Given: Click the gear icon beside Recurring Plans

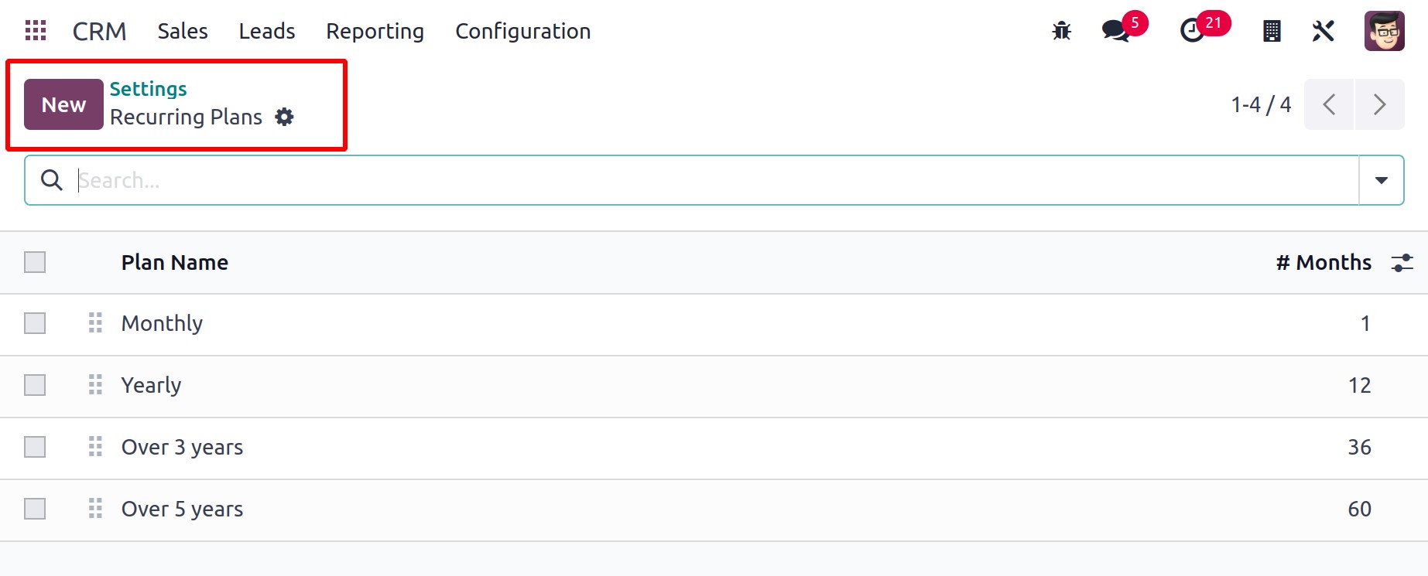Looking at the screenshot, I should click(285, 117).
